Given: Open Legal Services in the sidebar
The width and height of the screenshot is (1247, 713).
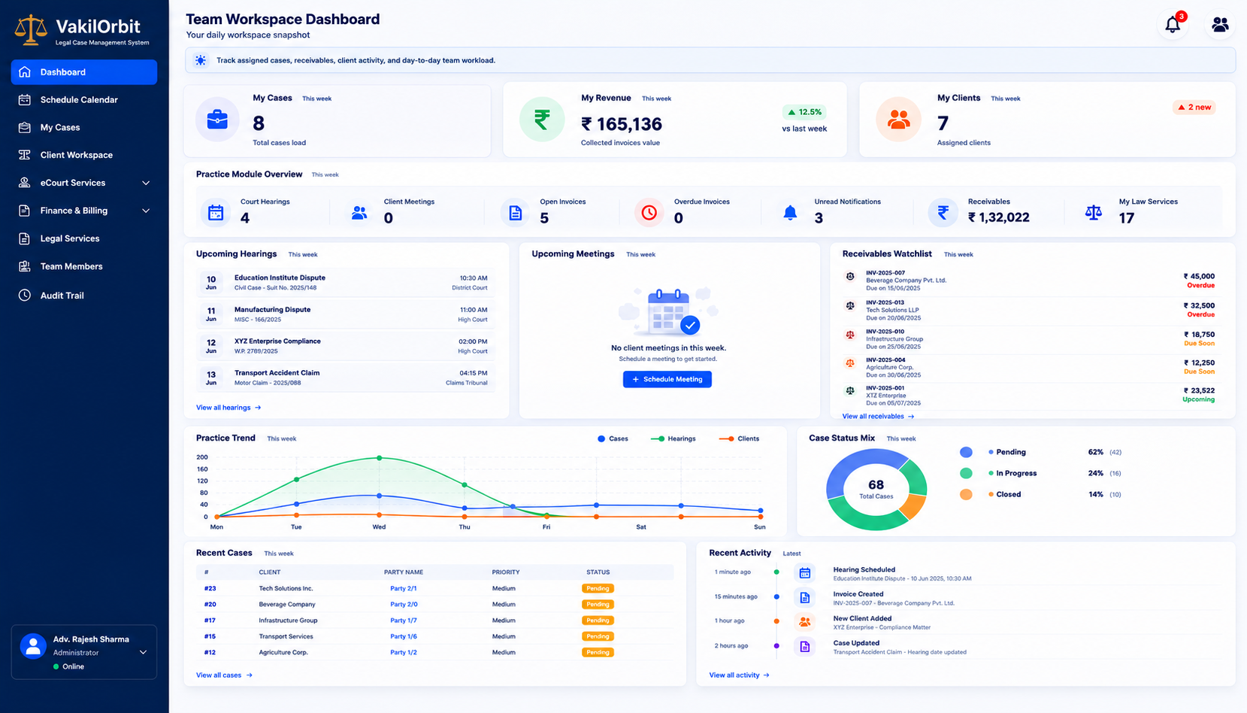Looking at the screenshot, I should pos(84,238).
